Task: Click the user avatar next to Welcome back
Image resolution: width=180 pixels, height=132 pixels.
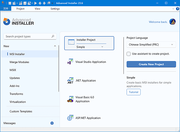Action: [x=172, y=22]
